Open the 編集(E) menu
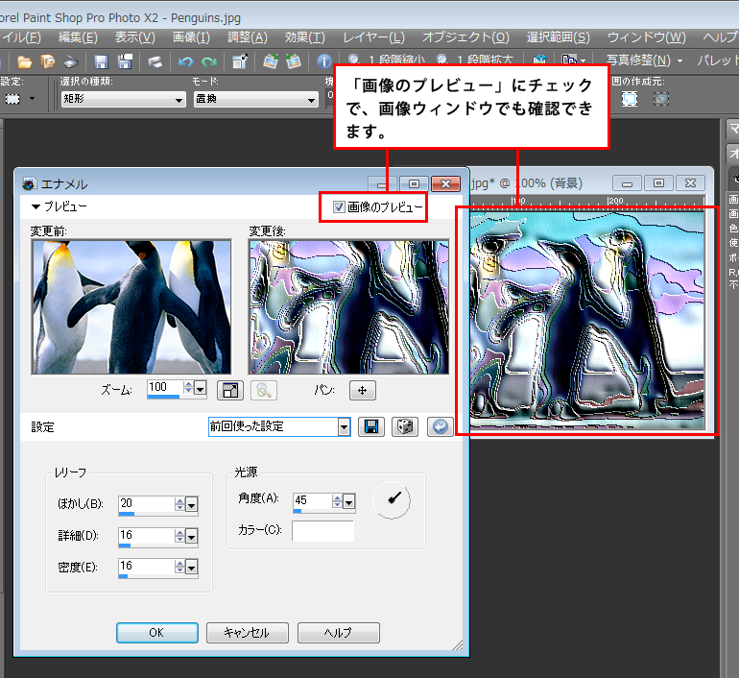The height and width of the screenshot is (678, 739). tap(78, 37)
